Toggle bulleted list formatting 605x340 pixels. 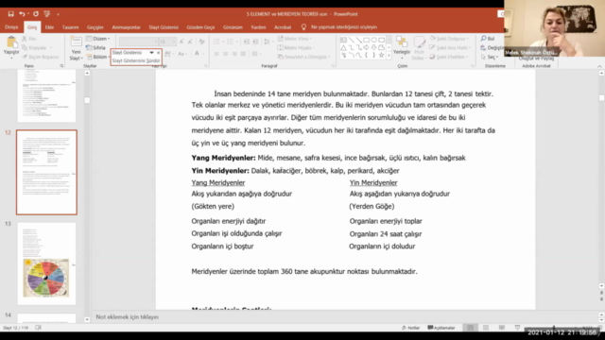click(217, 42)
